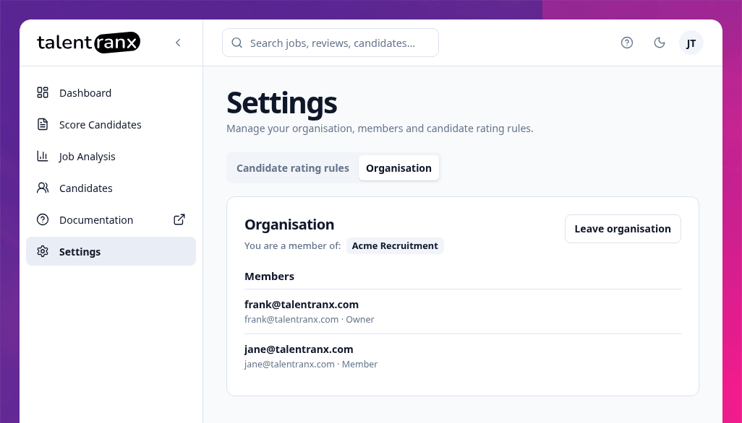The width and height of the screenshot is (742, 423).
Task: Select the Organisation tab
Action: click(x=398, y=168)
